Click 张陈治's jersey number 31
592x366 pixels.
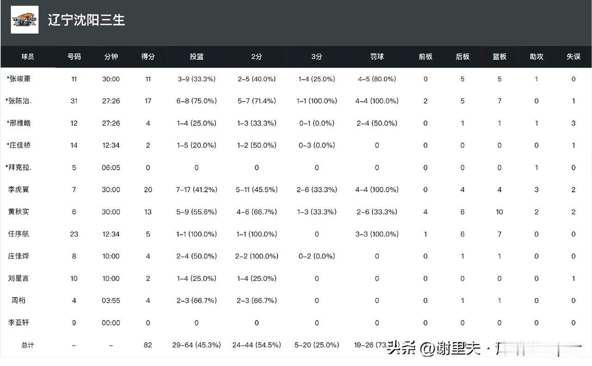(x=74, y=101)
